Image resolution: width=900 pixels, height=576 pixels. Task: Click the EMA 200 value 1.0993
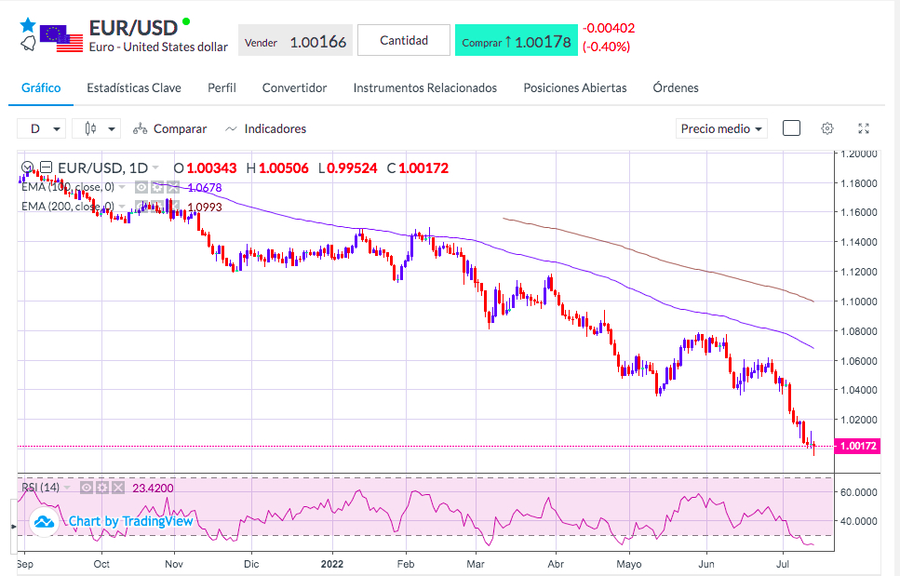pyautogui.click(x=205, y=208)
